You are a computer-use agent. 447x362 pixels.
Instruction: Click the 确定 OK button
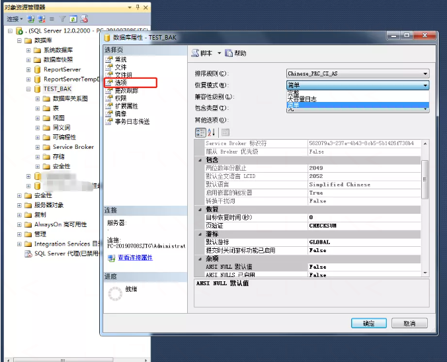[x=368, y=323]
